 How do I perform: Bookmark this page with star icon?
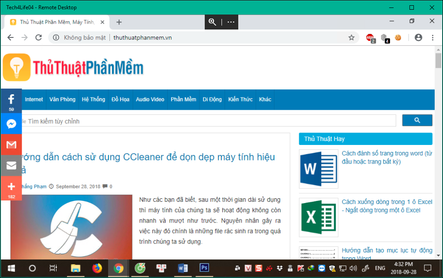tap(351, 37)
